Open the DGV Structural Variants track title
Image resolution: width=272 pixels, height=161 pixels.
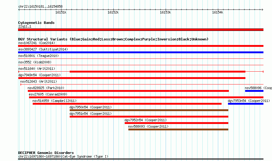[113, 39]
